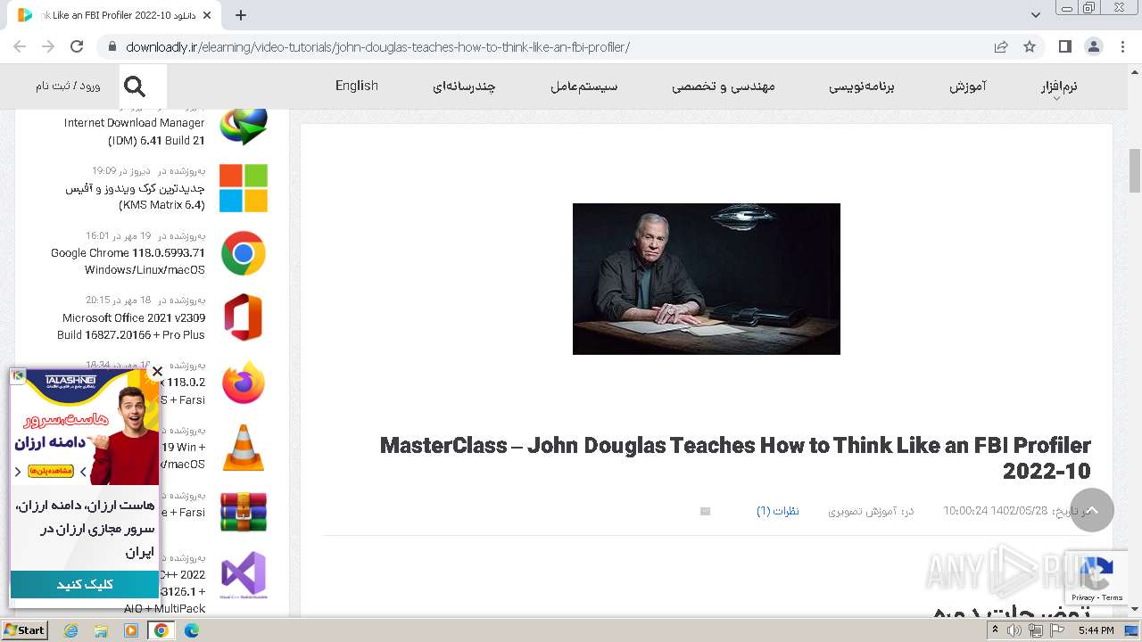Open the Microsoft Office logo in sidebar
Viewport: 1142px width, 642px height.
pyautogui.click(x=244, y=317)
